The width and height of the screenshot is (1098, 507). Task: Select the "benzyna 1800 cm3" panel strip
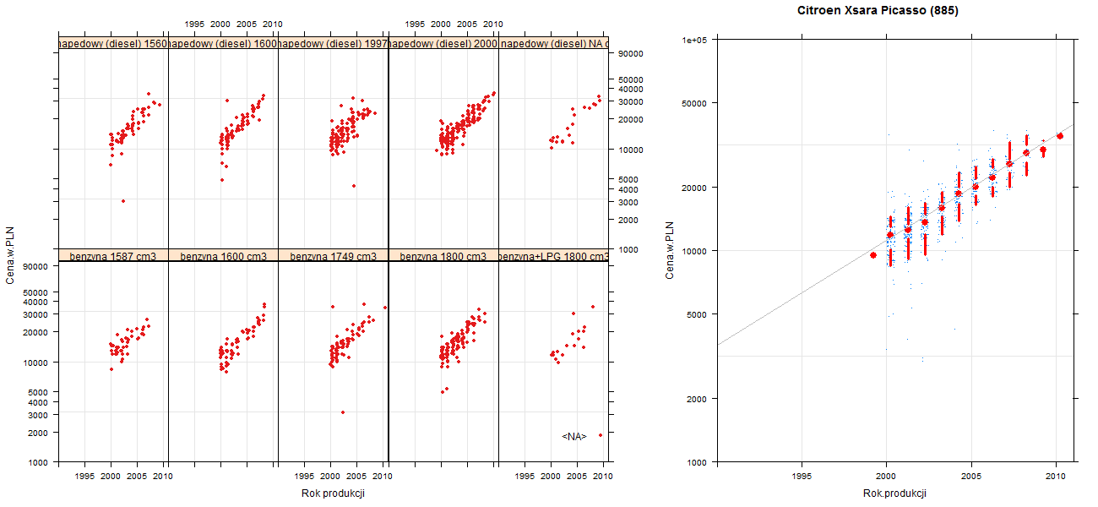coord(443,255)
